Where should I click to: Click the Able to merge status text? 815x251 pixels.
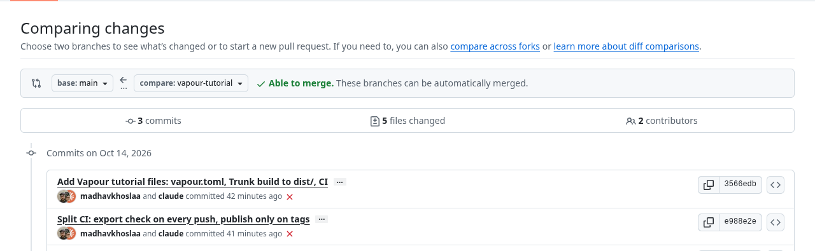301,83
